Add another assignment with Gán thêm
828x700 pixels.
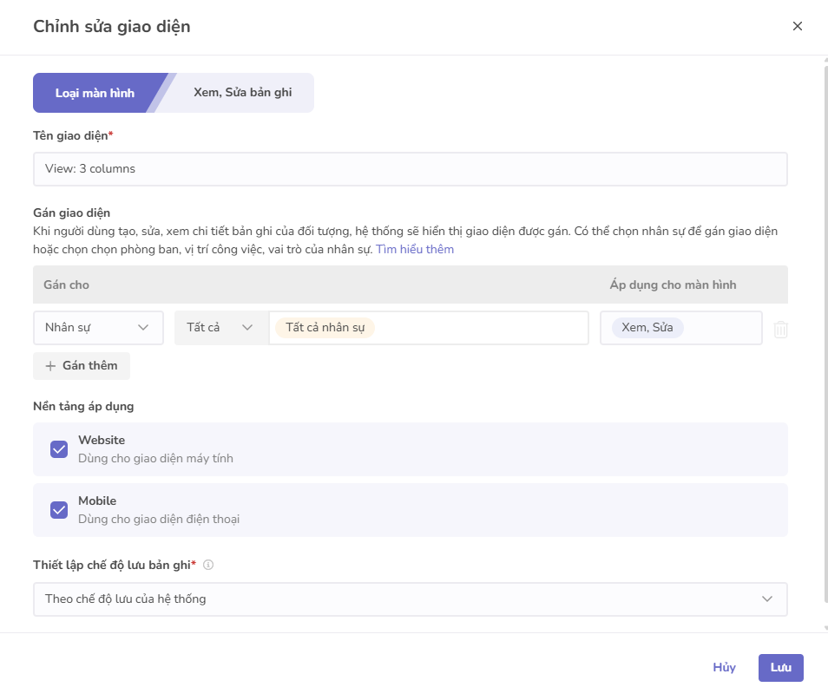click(x=82, y=366)
